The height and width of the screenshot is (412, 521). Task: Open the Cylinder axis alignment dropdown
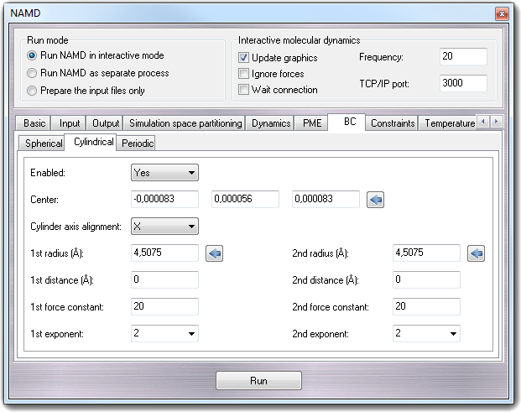pos(164,227)
